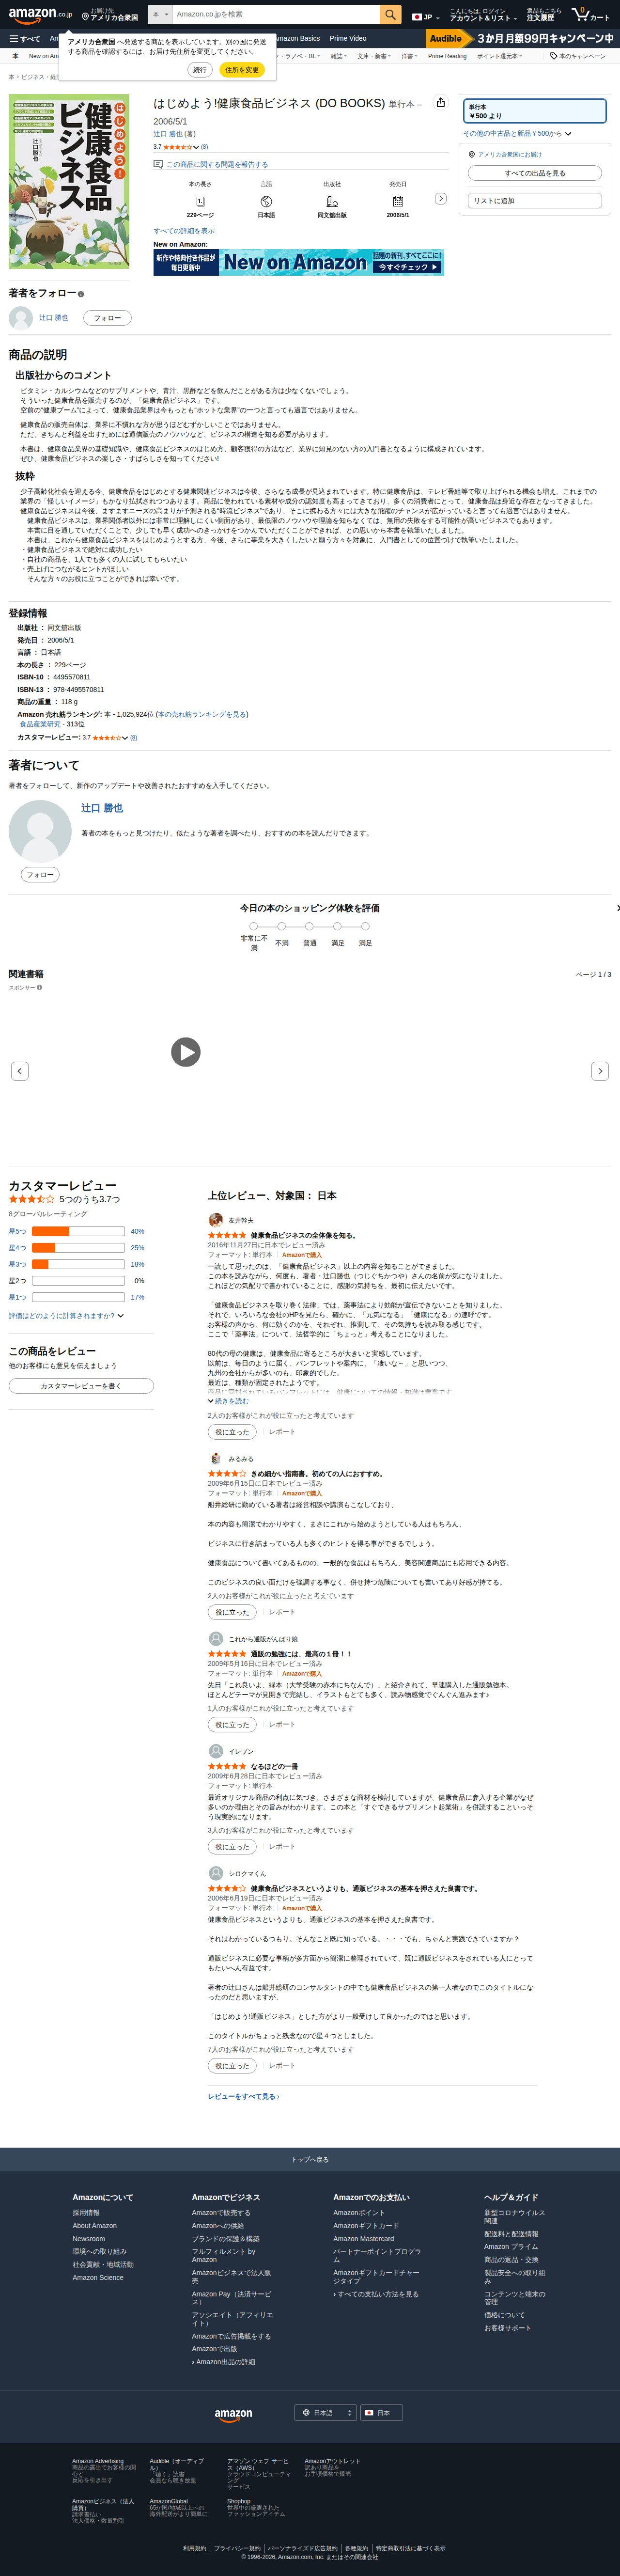Select the 普通 rating radio button
620x2576 pixels.
309,926
